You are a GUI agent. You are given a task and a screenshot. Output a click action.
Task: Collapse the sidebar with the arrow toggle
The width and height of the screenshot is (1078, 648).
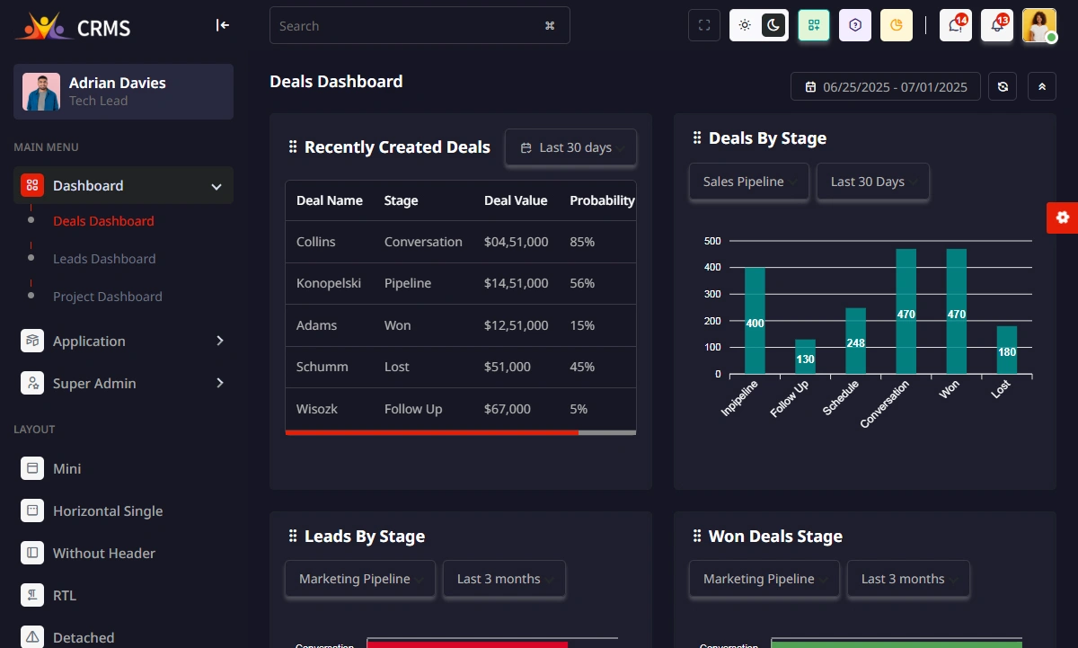pos(222,25)
